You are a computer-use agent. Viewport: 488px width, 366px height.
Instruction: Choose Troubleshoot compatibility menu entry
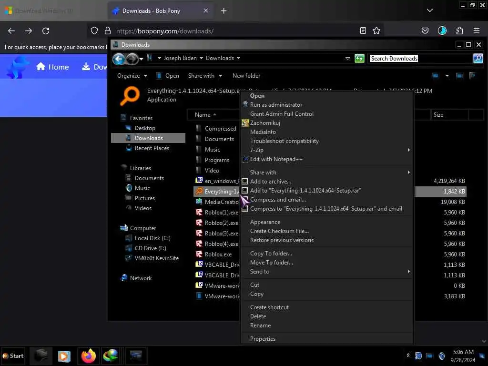pyautogui.click(x=284, y=141)
